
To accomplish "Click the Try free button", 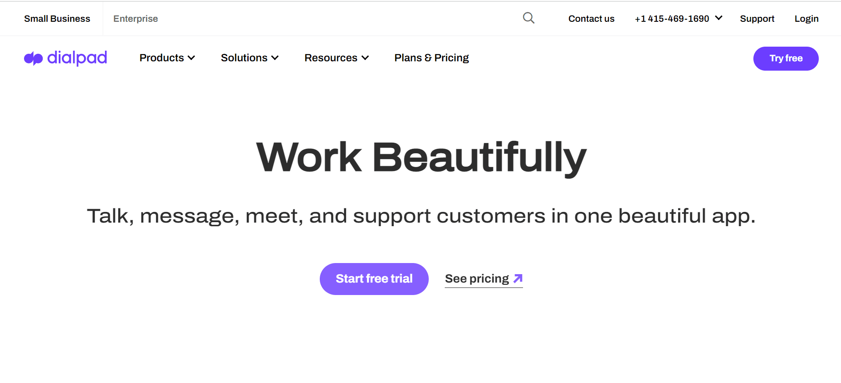I will (786, 59).
